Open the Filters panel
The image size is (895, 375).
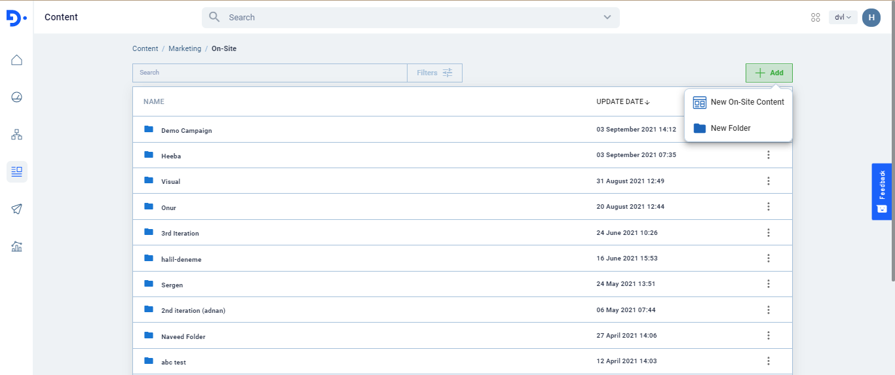tap(434, 73)
